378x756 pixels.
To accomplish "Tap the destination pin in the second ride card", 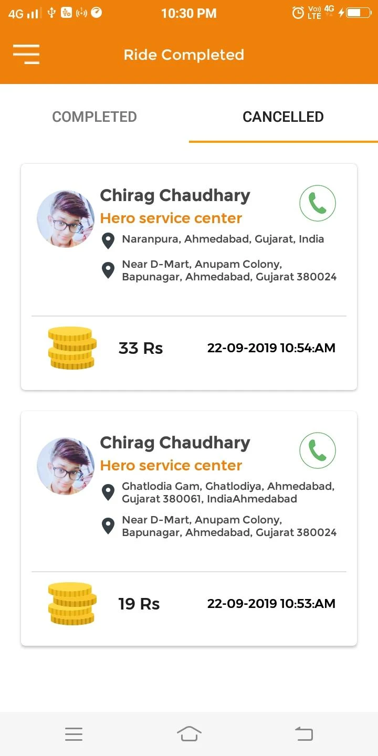I will pyautogui.click(x=108, y=526).
